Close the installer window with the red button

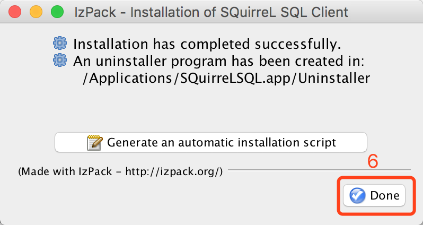[x=15, y=12]
